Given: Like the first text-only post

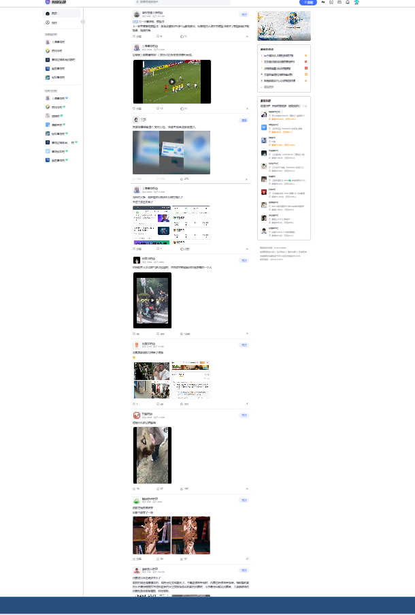Looking at the screenshot, I should pos(184,37).
